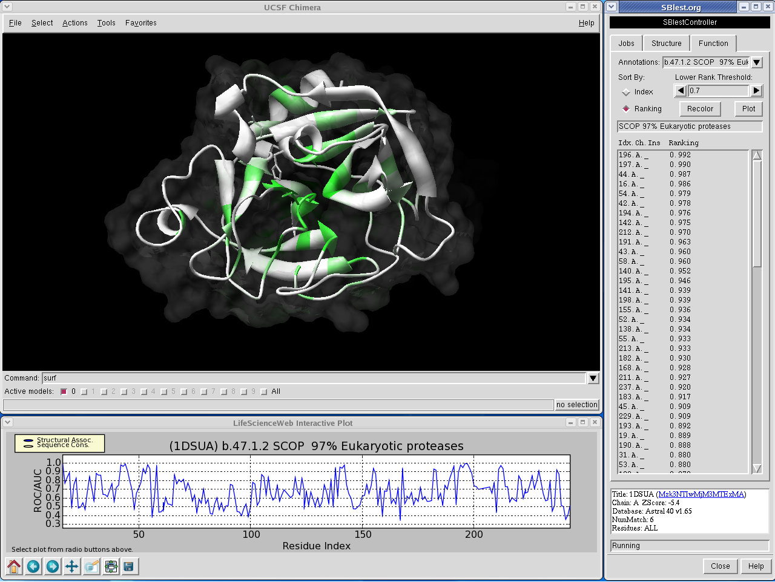Image resolution: width=775 pixels, height=582 pixels.
Task: Increase Lower Rank Threshold with right arrow
Action: point(756,91)
